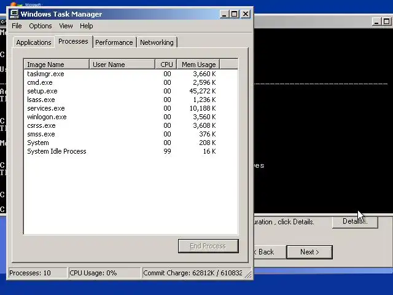Open the View menu
The height and width of the screenshot is (295, 393).
click(x=66, y=26)
